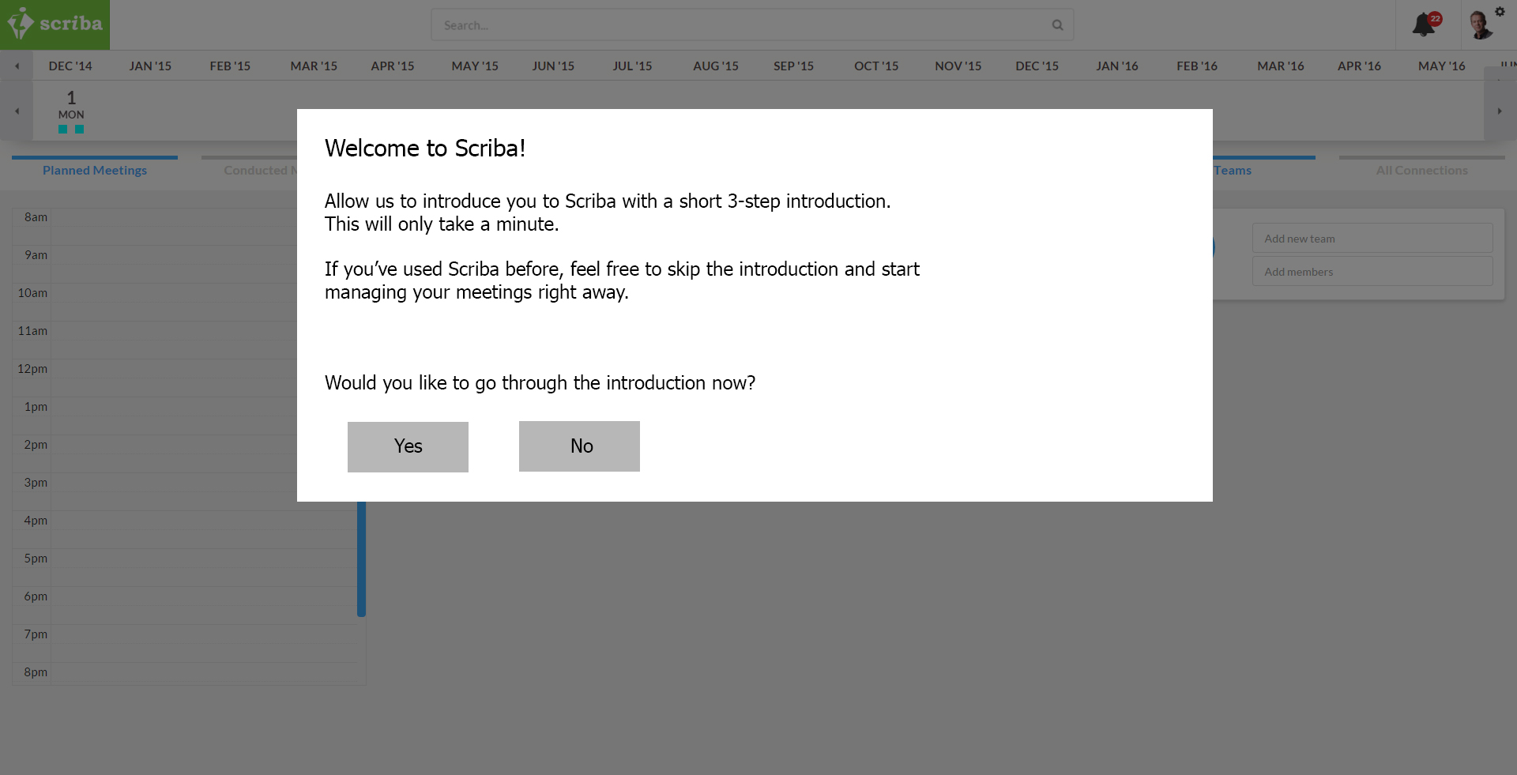This screenshot has width=1517, height=775.
Task: Jump to JUN '15 in the timeline
Action: [553, 66]
